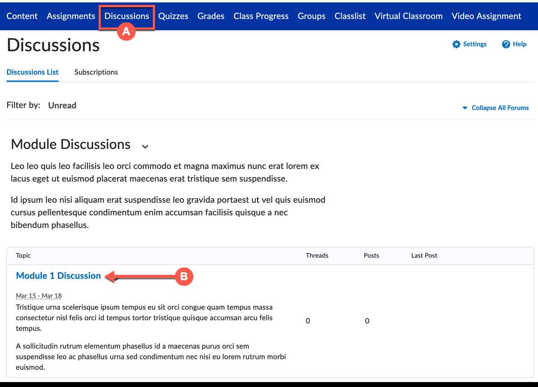
Task: Switch to the Subscriptions tab
Action: tap(96, 72)
